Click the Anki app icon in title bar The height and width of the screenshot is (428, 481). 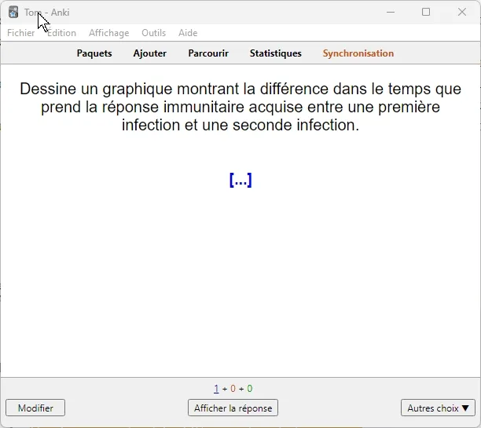(13, 13)
